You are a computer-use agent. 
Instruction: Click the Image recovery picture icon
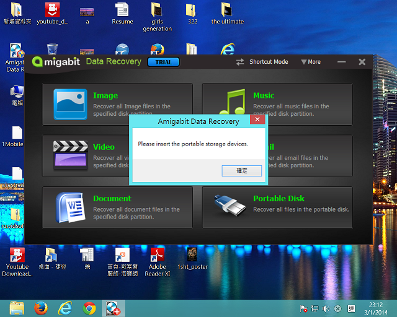tap(70, 104)
